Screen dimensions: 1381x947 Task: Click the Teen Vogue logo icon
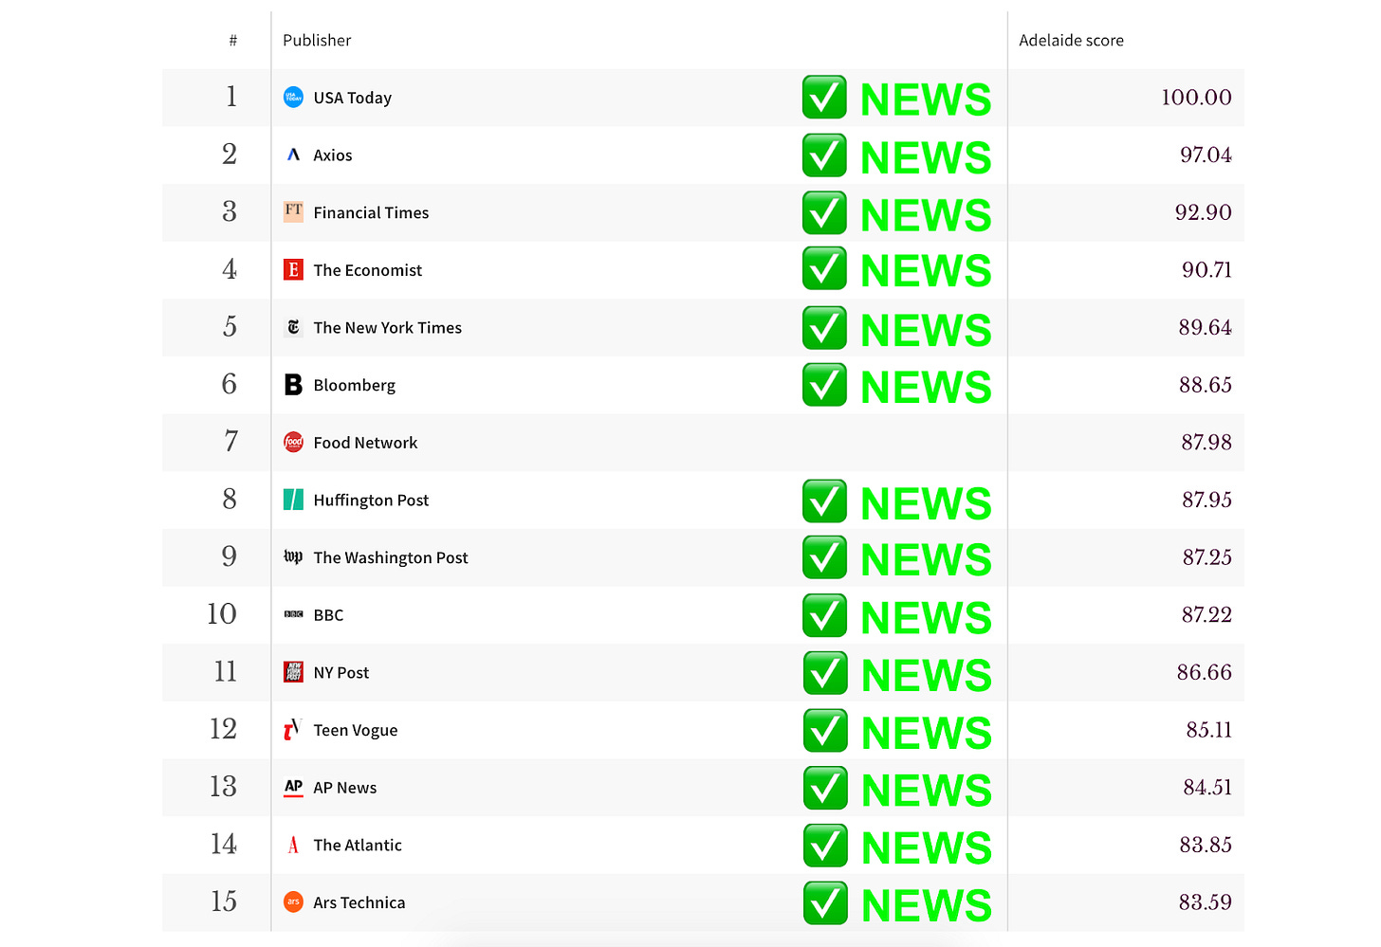tap(293, 730)
